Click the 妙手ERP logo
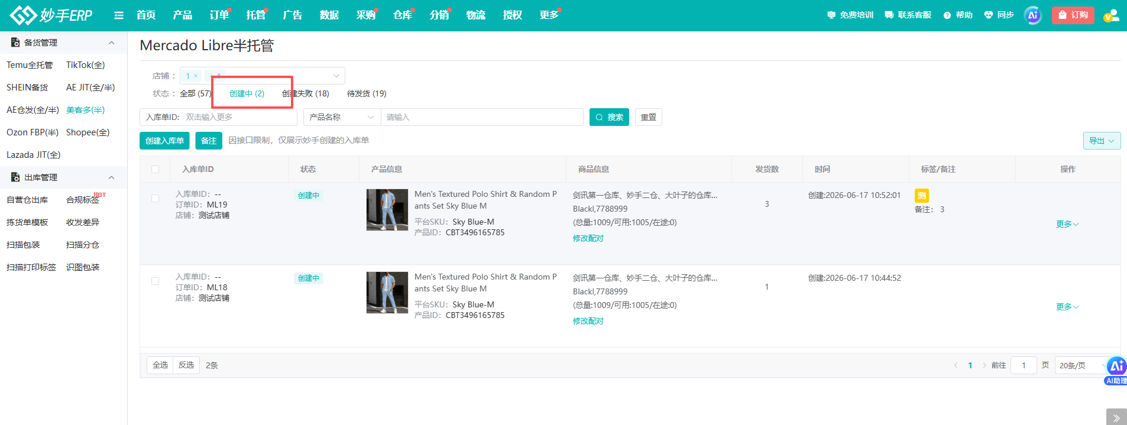 51,15
